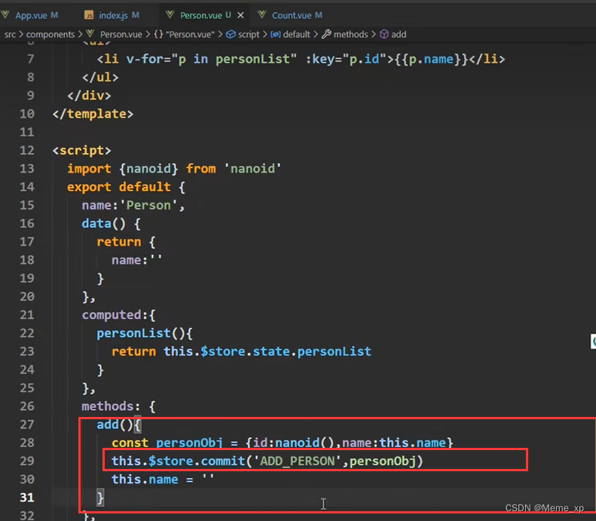This screenshot has width=596, height=521.
Task: Click personList() on line 22
Action: (x=141, y=333)
